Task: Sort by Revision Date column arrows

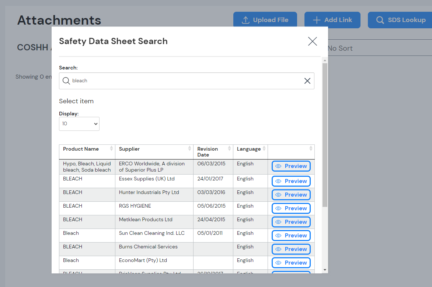Action: click(x=229, y=148)
